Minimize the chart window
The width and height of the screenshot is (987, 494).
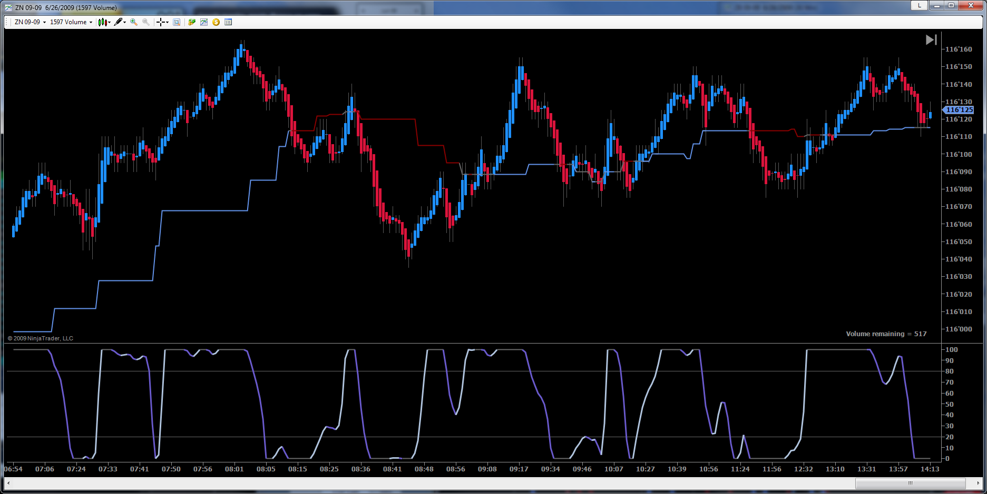[x=936, y=6]
